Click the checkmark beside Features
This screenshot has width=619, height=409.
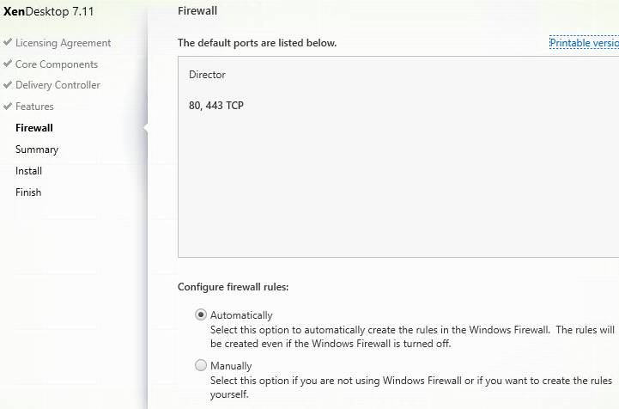pyautogui.click(x=8, y=106)
